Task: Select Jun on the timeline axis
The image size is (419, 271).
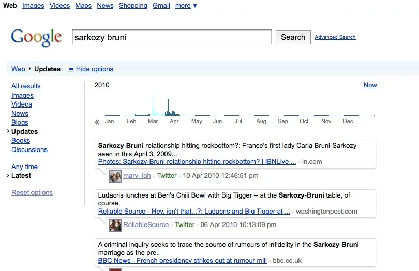Action: (217, 122)
